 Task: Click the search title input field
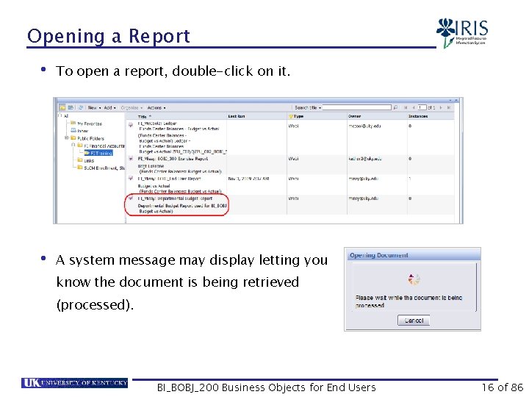pyautogui.click(x=357, y=107)
